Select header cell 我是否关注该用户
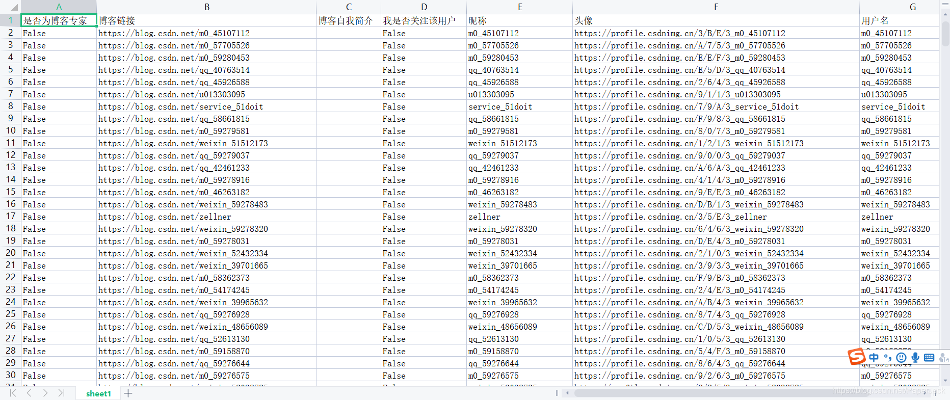This screenshot has height=400, width=950. (424, 20)
